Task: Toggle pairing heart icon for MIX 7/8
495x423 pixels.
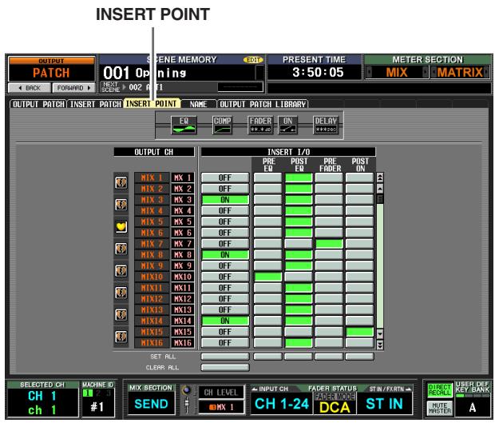Action: pyautogui.click(x=121, y=249)
